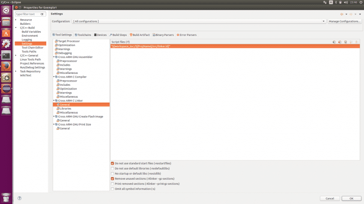Viewport: 364px width, 204px height.
Task: Collapse Cross ARM GNU Create Flash Image
Action: [54, 117]
